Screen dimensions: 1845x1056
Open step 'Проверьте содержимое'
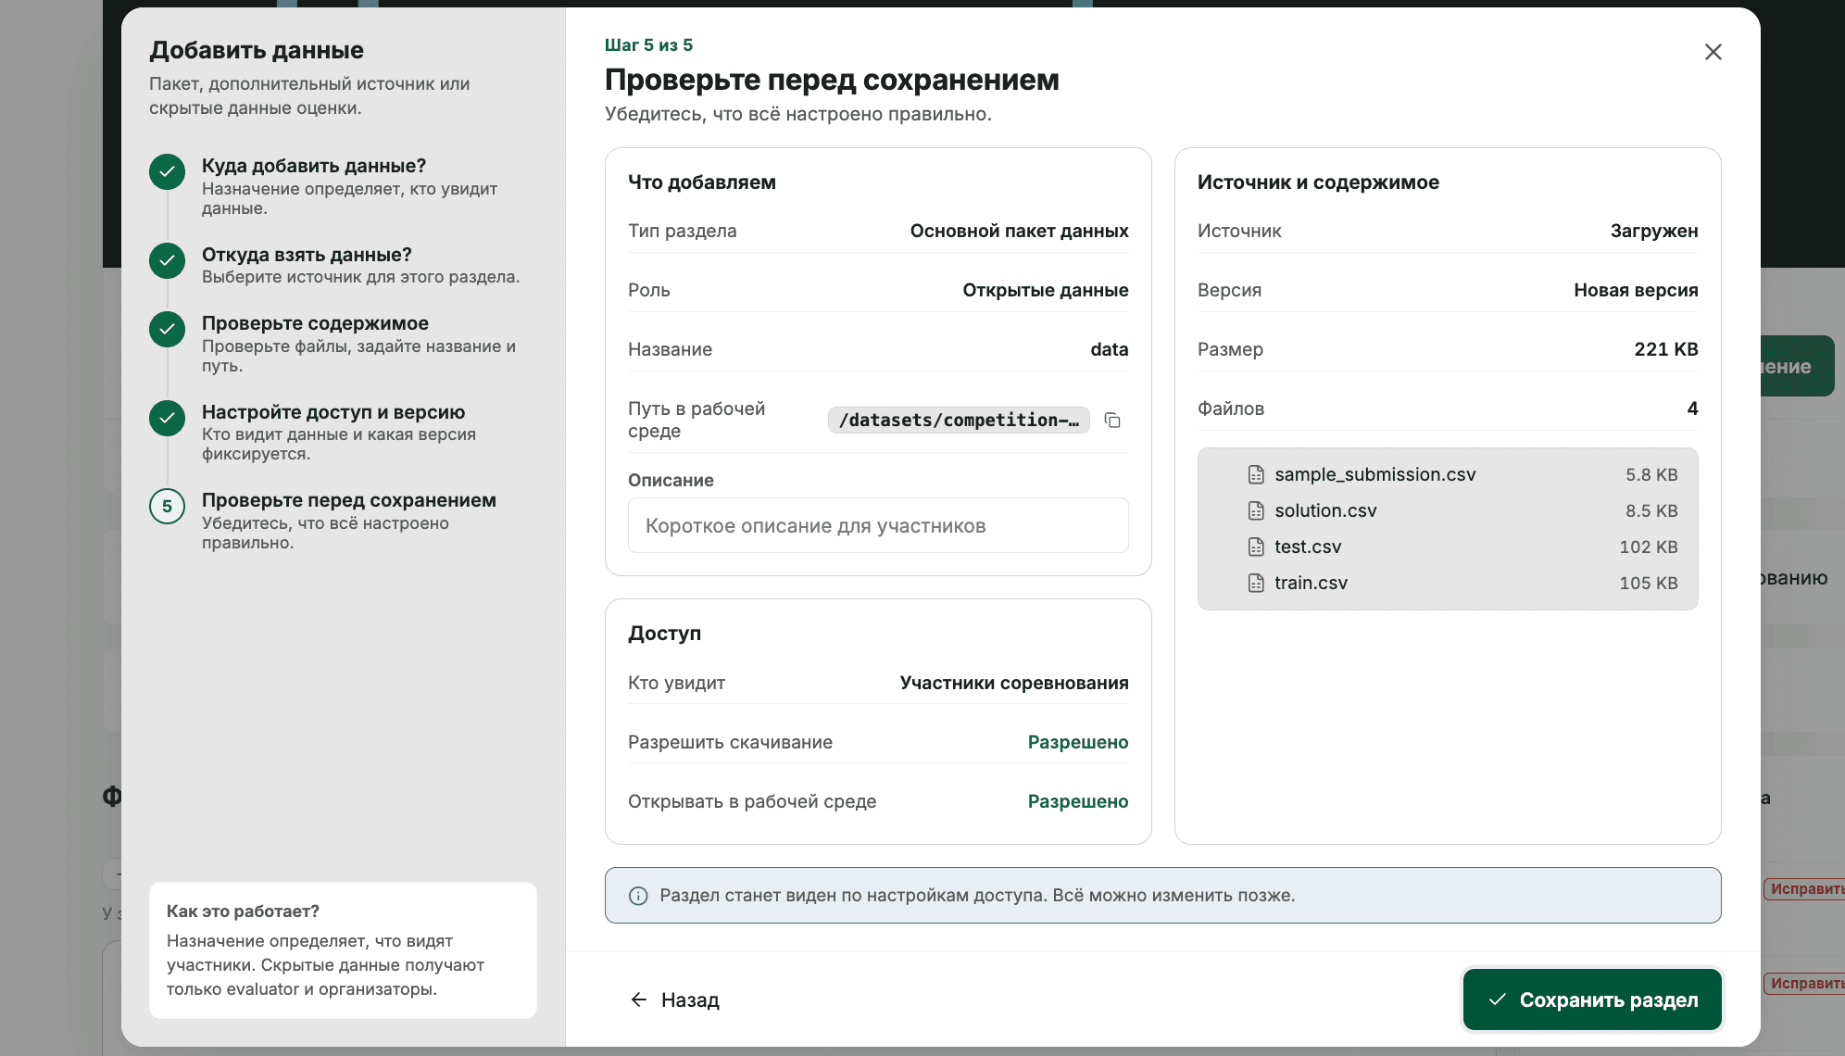pos(343,343)
